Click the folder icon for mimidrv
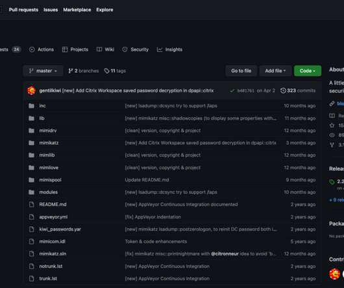 (32, 131)
